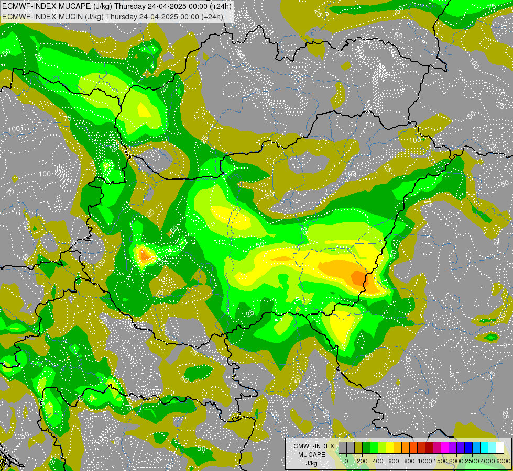The image size is (513, 471).
Task: Click the 'MUCAPE' label inside the legend
Action: tap(312, 455)
